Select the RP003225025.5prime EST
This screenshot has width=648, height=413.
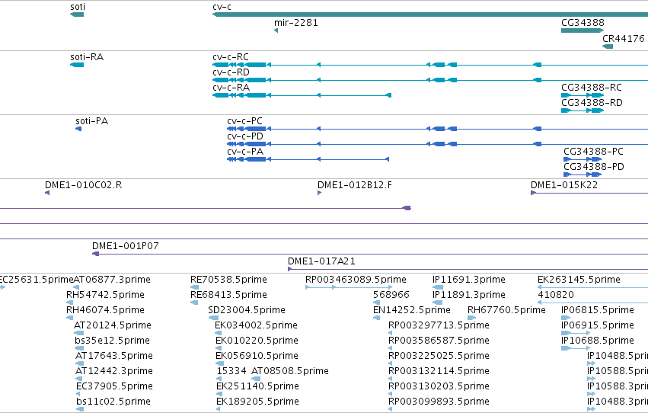click(390, 363)
